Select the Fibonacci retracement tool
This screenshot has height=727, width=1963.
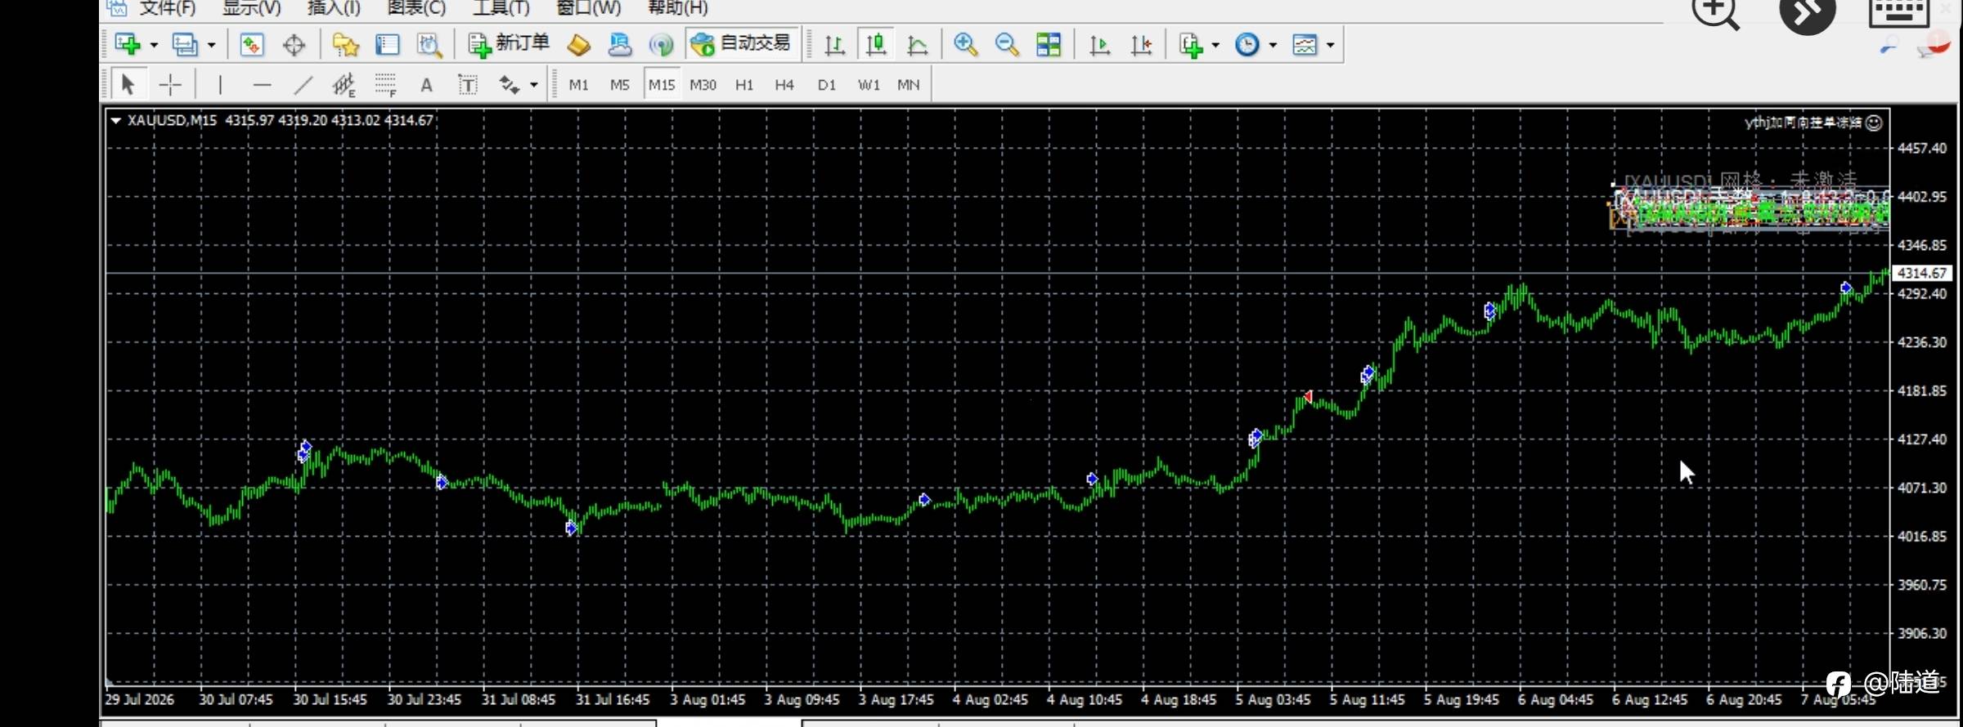(x=385, y=84)
